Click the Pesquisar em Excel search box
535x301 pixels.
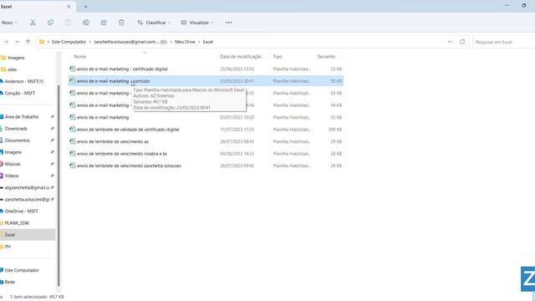coord(503,42)
